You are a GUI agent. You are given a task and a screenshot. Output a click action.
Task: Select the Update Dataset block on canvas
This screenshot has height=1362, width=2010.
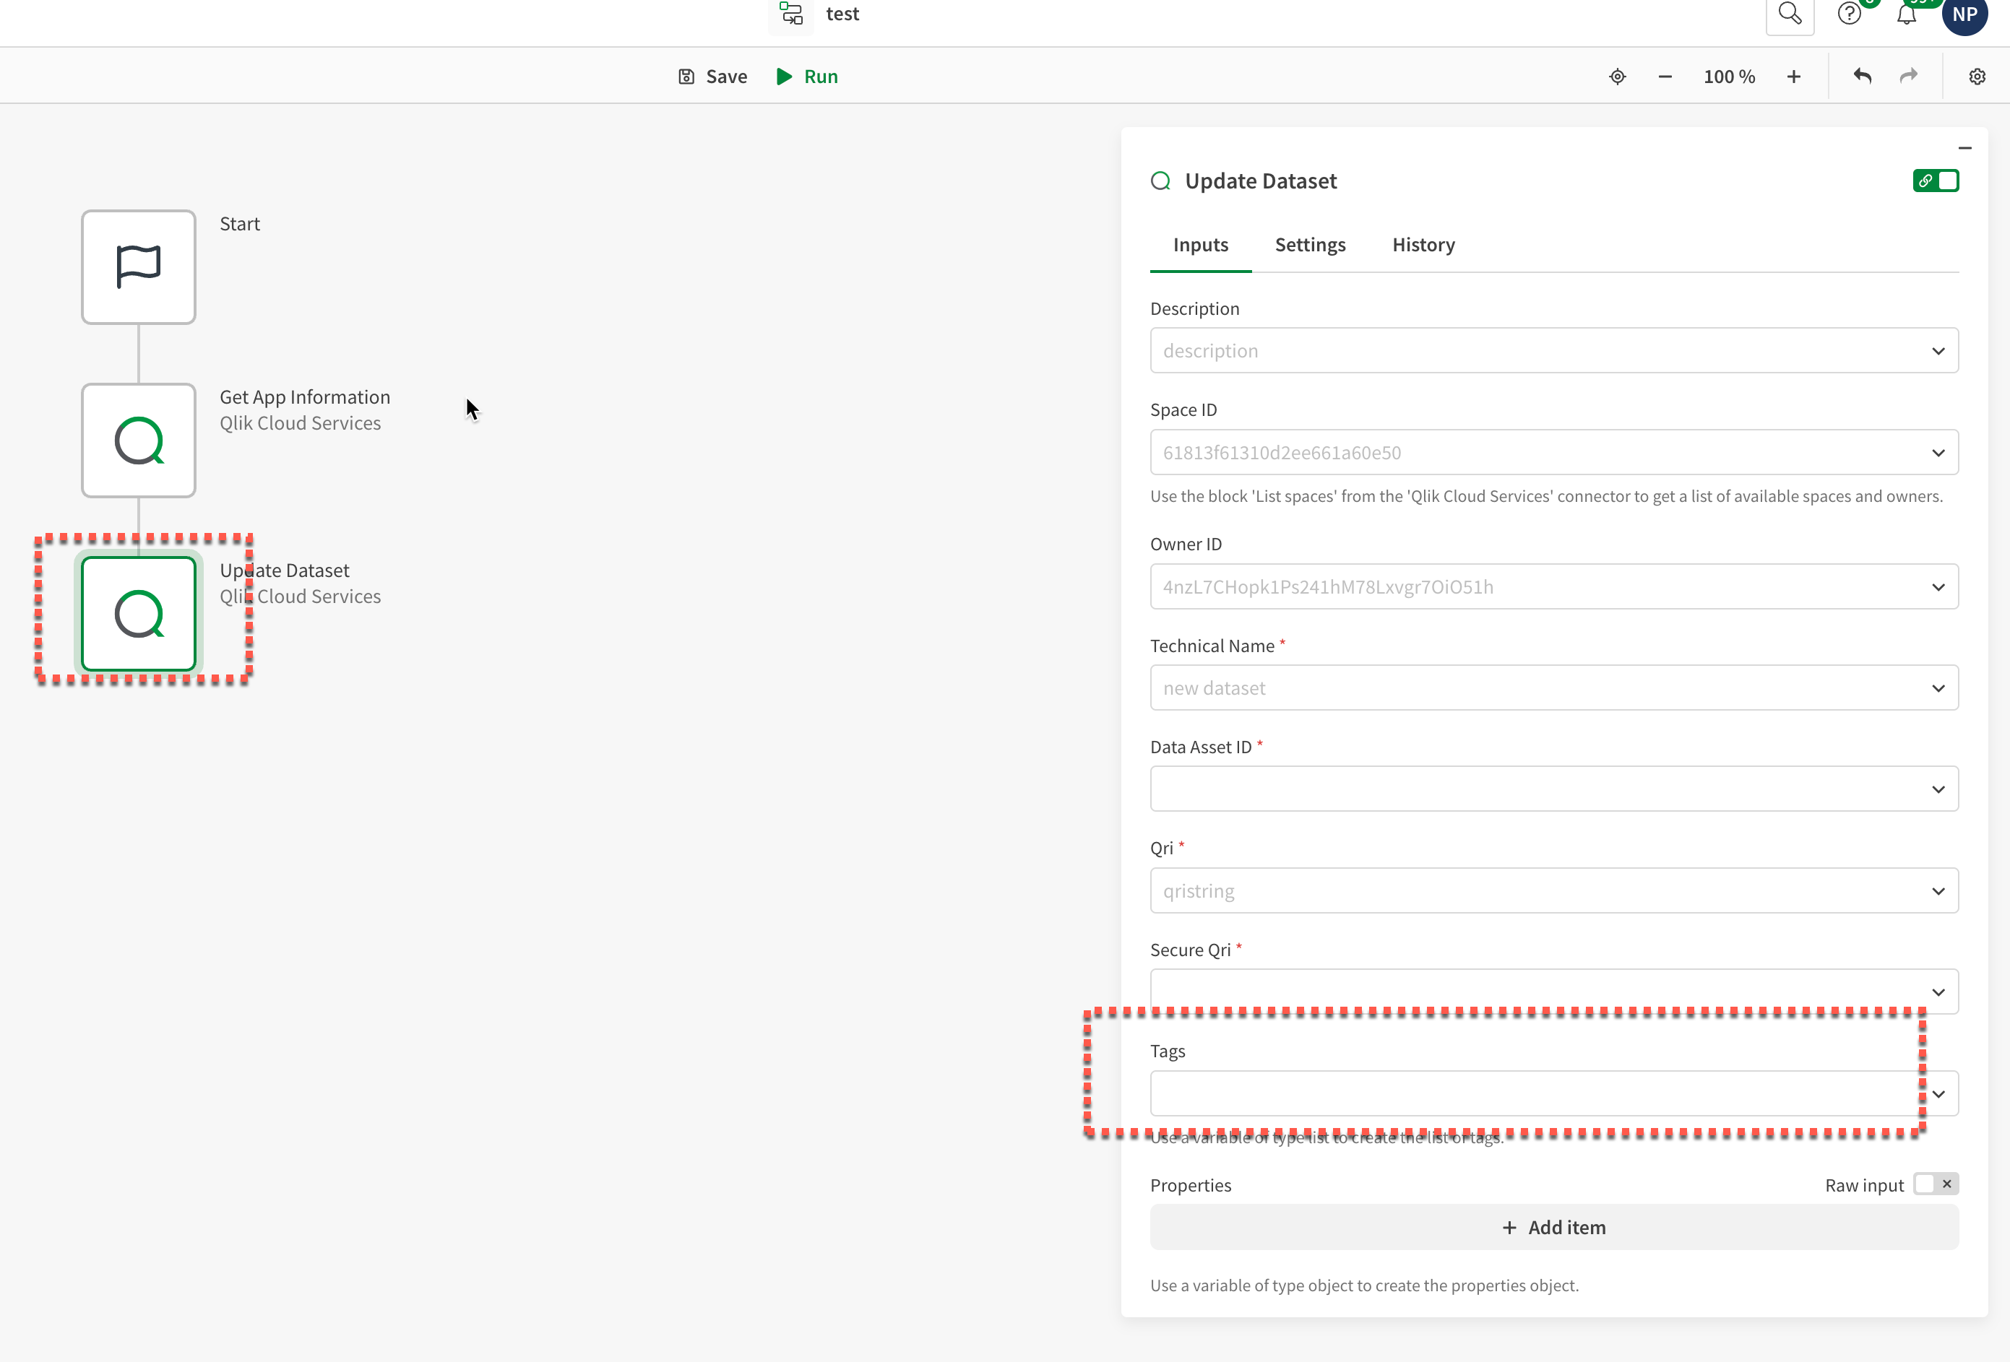click(x=139, y=615)
